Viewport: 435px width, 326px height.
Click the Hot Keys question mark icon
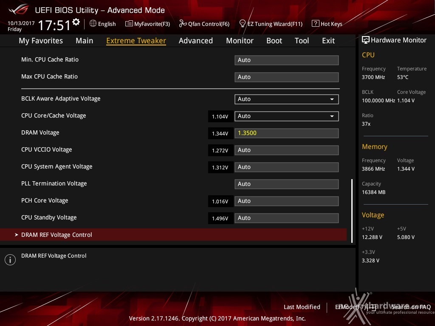(x=316, y=24)
